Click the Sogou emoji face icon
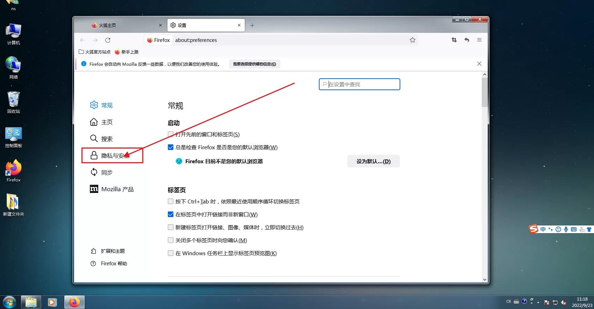Viewport: 594px width, 309px height. pyautogui.click(x=558, y=229)
